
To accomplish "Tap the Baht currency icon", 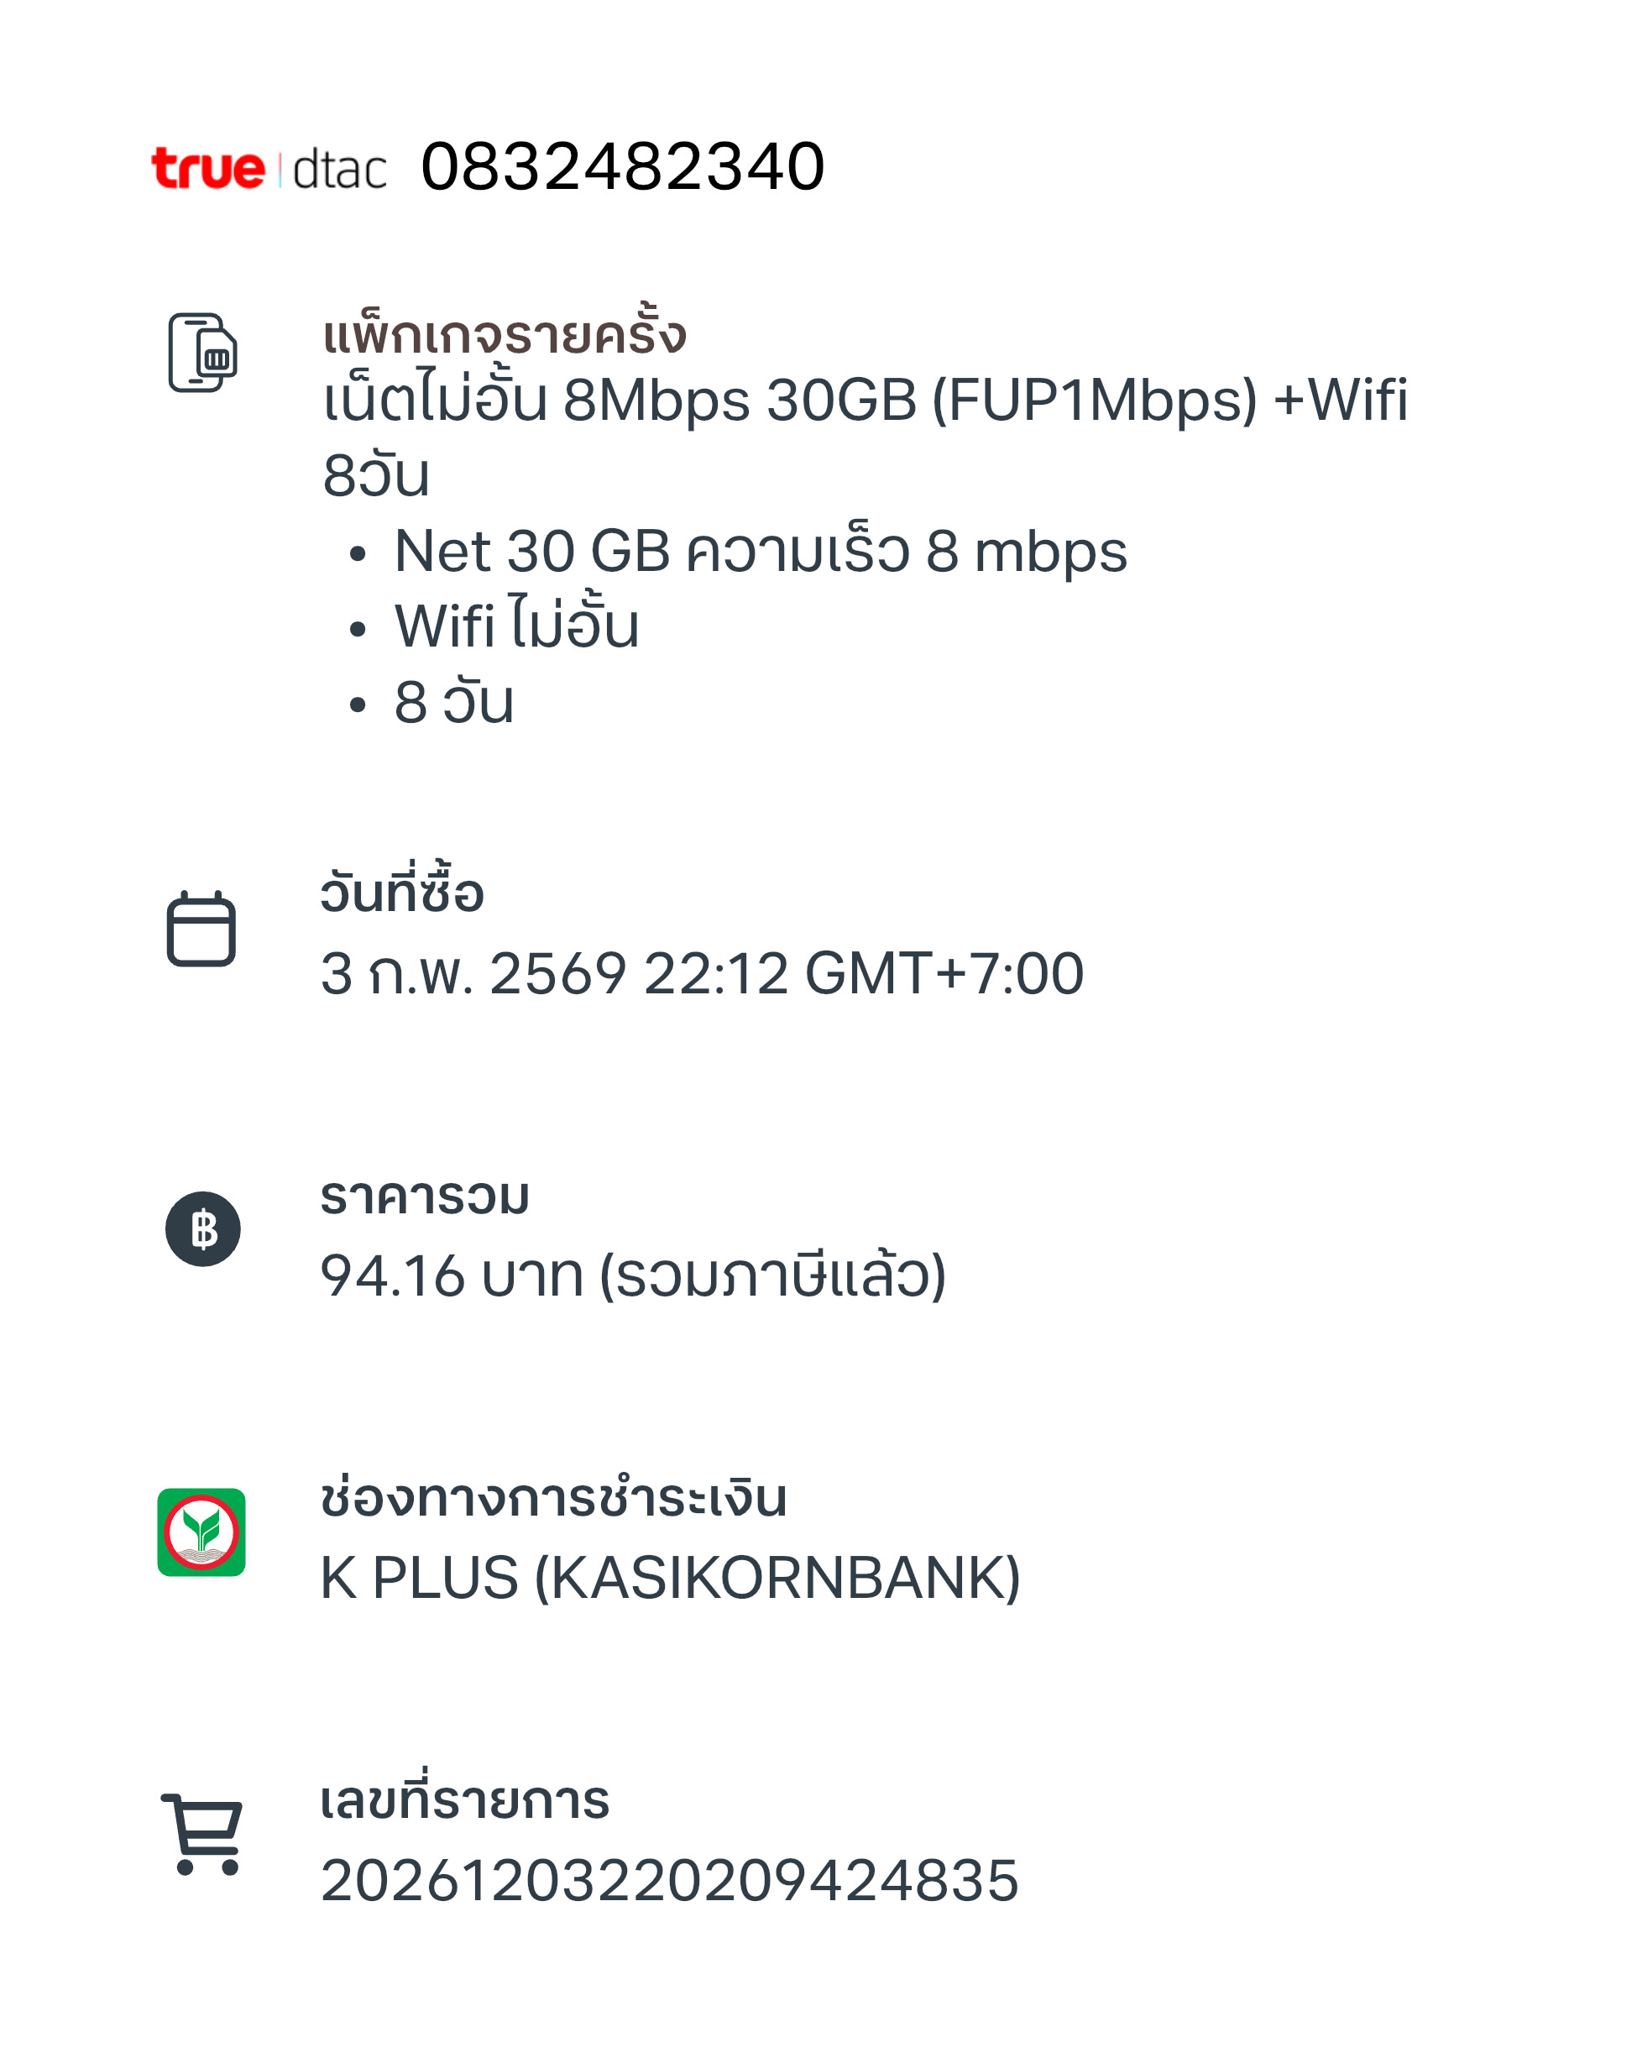I will coord(202,1228).
